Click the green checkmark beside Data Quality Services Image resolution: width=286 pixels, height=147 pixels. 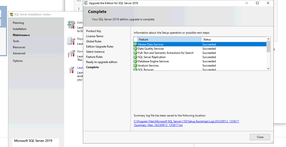click(136, 49)
